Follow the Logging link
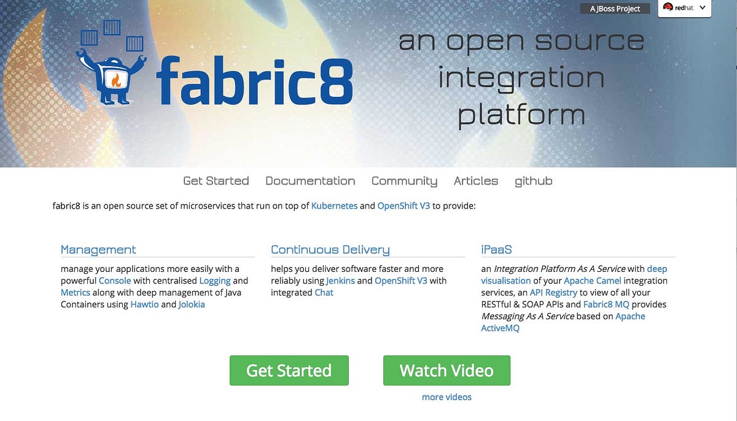Image resolution: width=737 pixels, height=421 pixels. click(215, 280)
